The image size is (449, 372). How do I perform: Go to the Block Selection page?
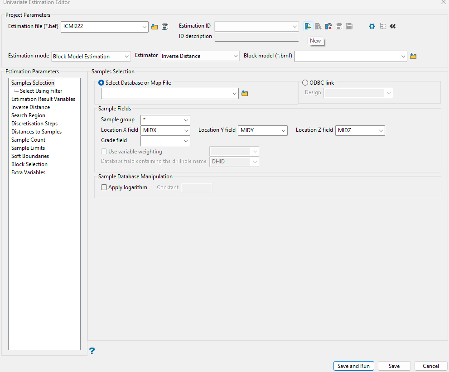click(29, 164)
